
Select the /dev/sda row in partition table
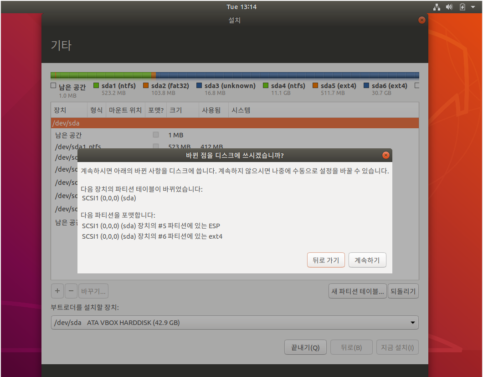click(235, 123)
